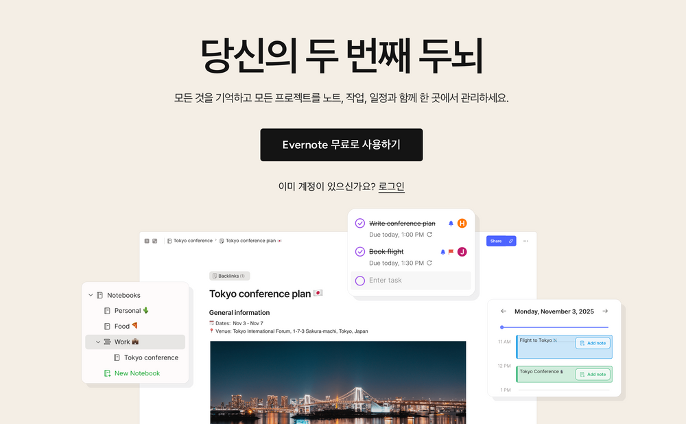686x424 pixels.
Task: Click the orange H assignee avatar
Action: 462,224
